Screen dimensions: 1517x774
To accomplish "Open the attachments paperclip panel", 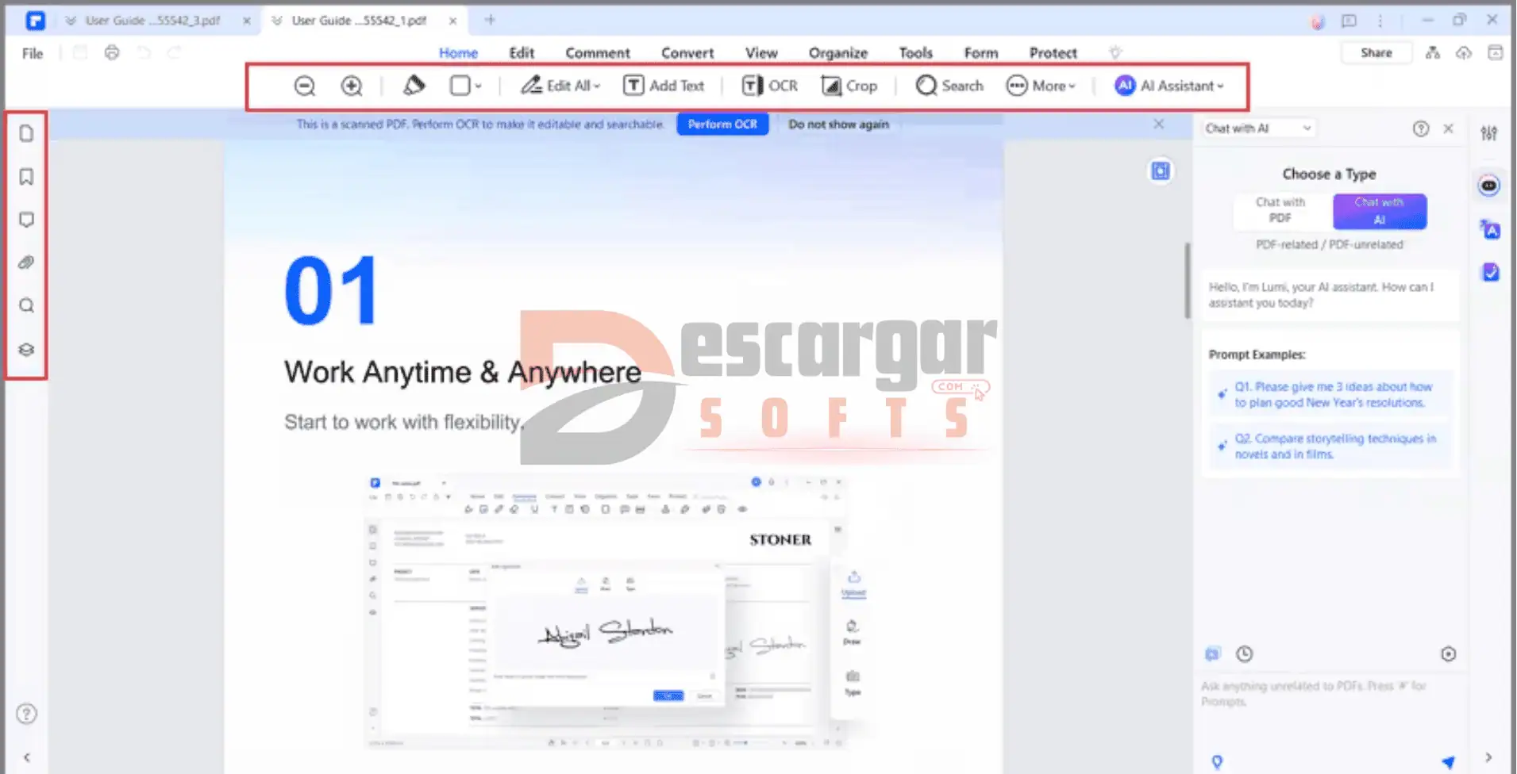I will click(x=26, y=262).
